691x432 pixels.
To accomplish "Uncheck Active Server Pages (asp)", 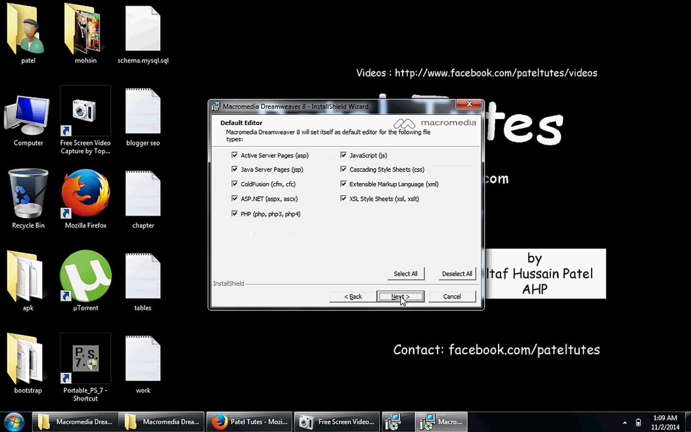I will pos(234,155).
